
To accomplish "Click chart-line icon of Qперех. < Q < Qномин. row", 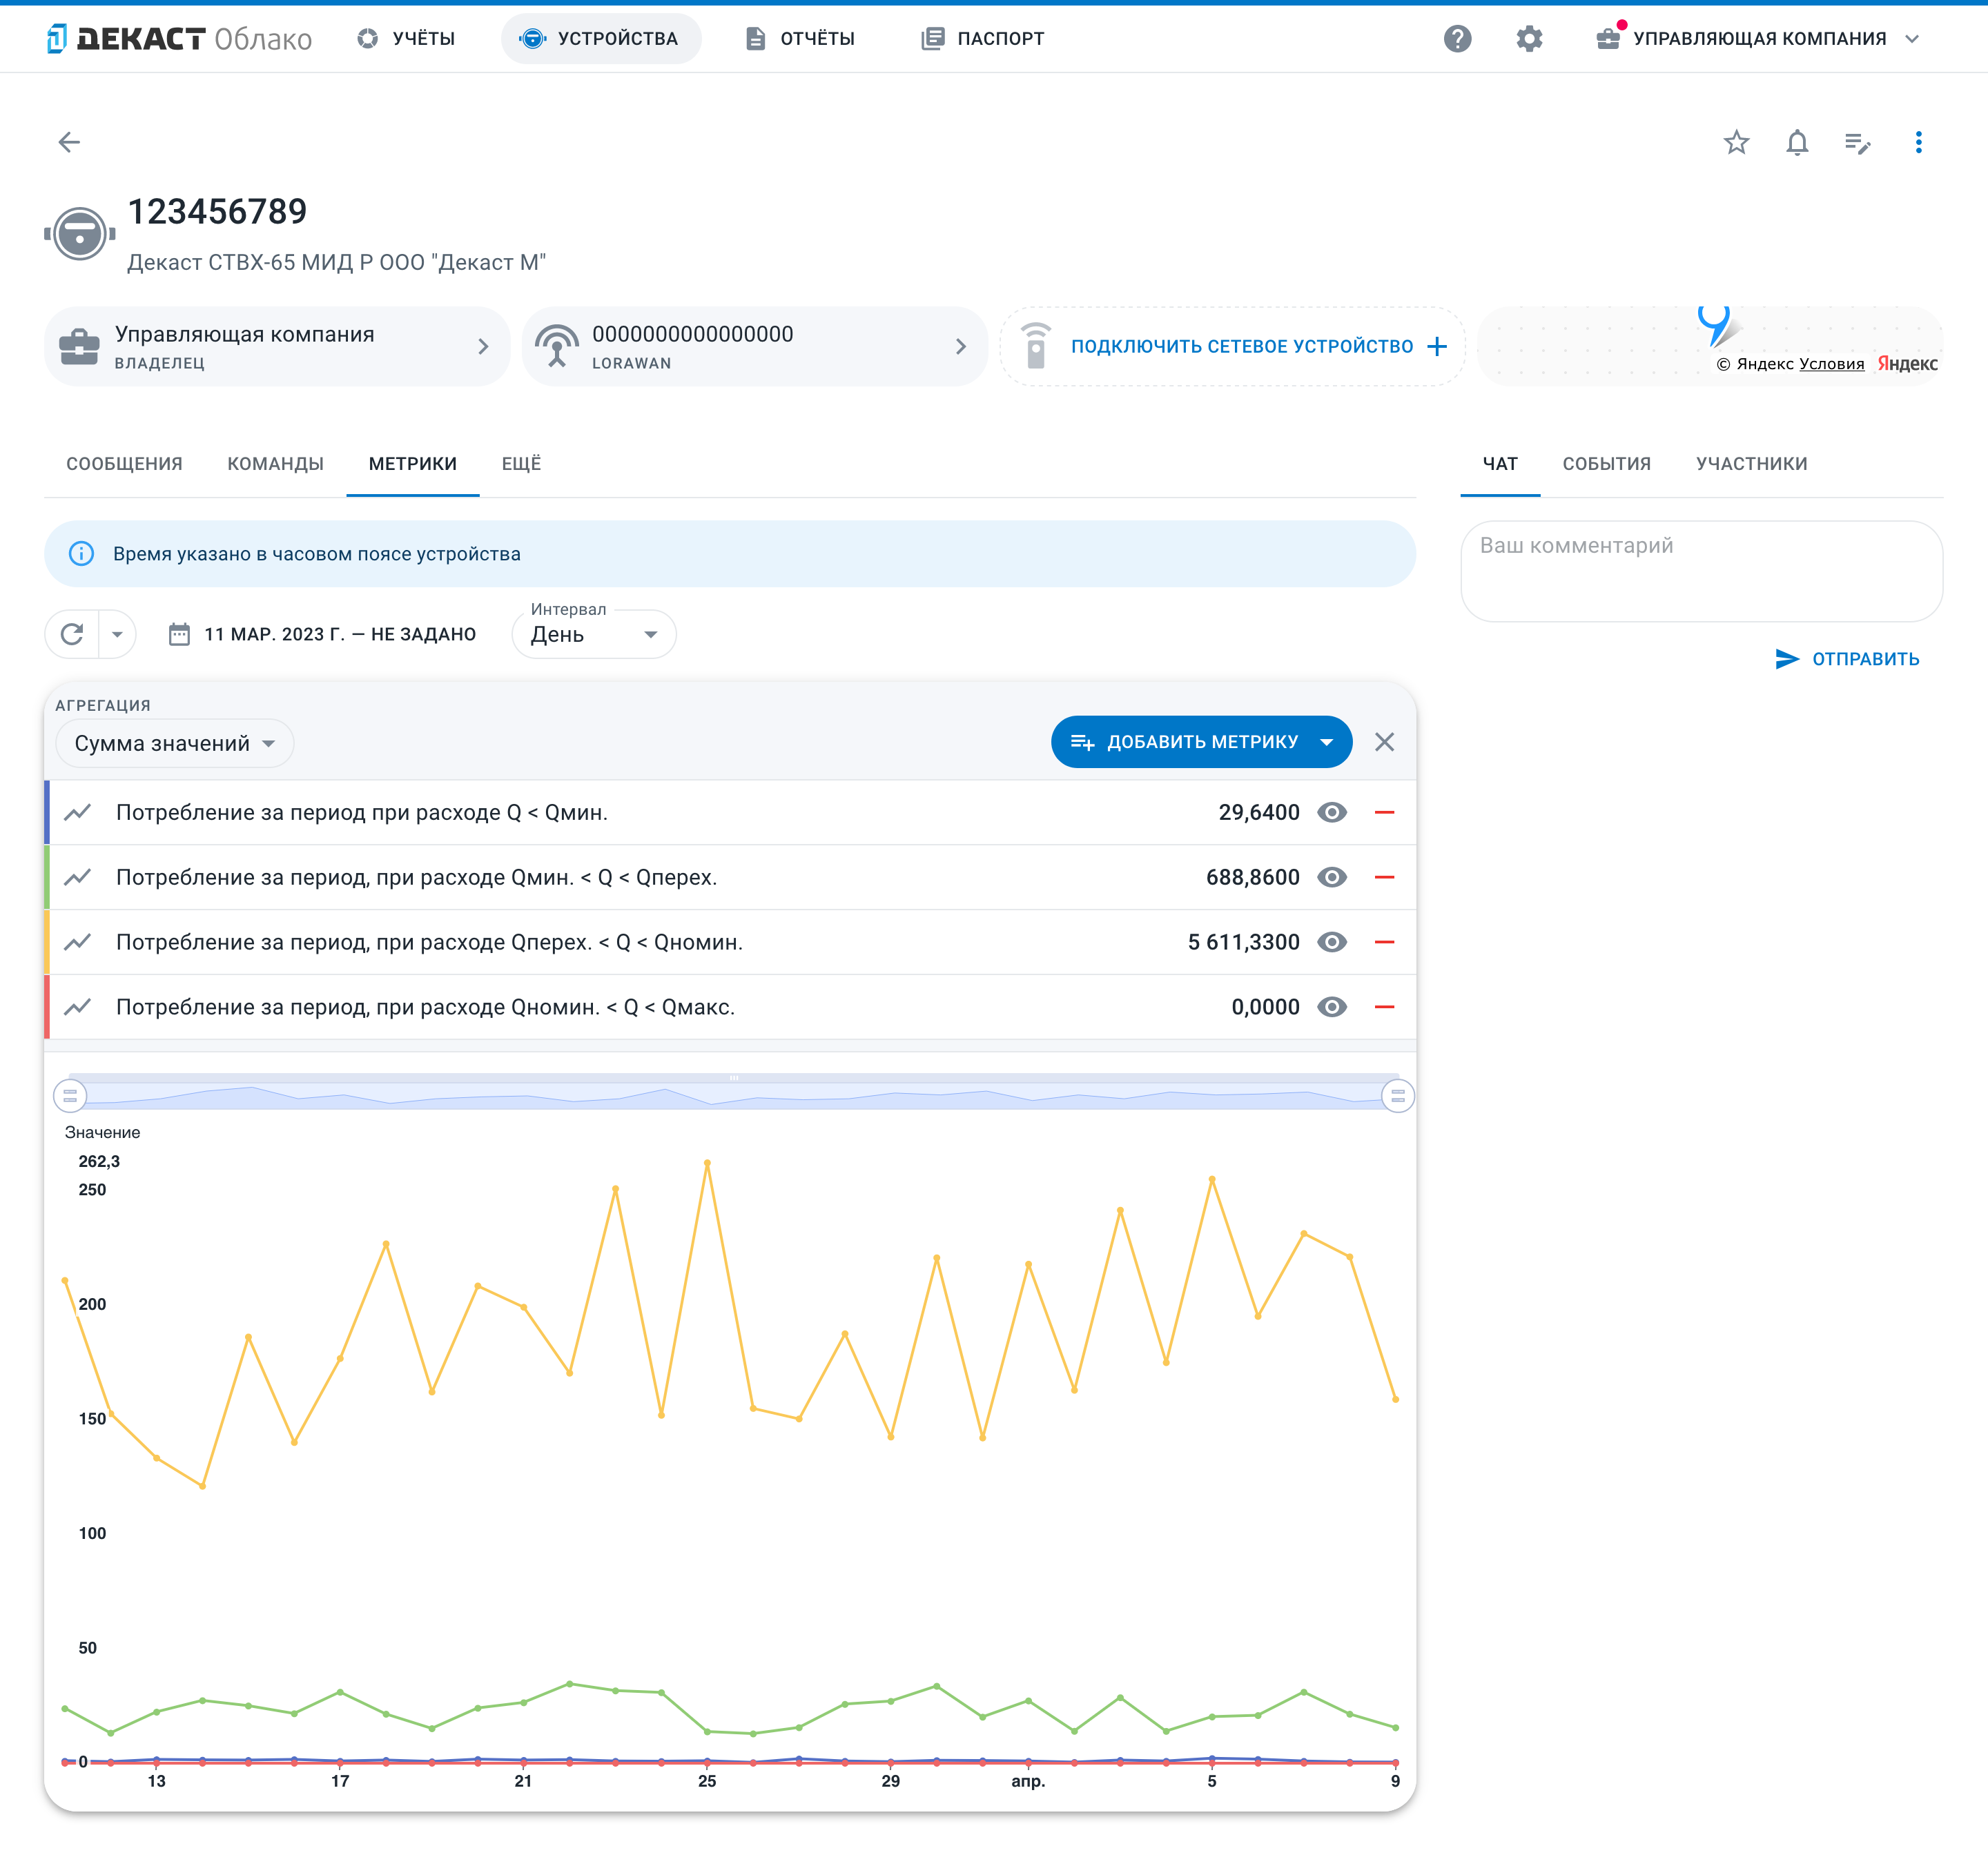I will coord(78,942).
